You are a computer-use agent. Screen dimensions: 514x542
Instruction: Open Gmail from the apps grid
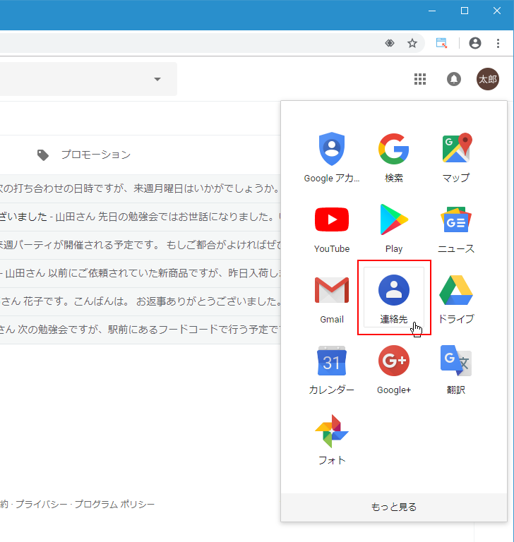click(331, 299)
